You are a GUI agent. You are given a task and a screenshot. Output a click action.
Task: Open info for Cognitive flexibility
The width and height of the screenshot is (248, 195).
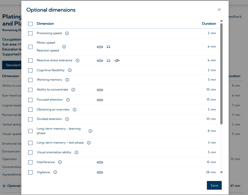(x=70, y=70)
